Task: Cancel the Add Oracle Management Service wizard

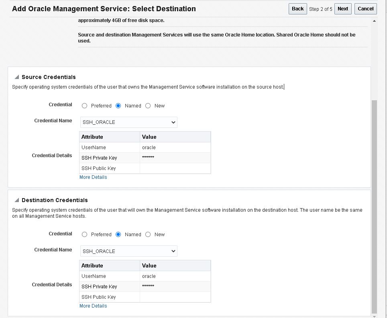Action: (x=365, y=8)
